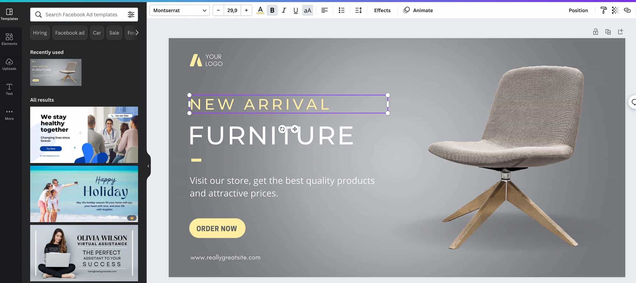Lock the page with the padlock icon
636x283 pixels.
click(595, 32)
